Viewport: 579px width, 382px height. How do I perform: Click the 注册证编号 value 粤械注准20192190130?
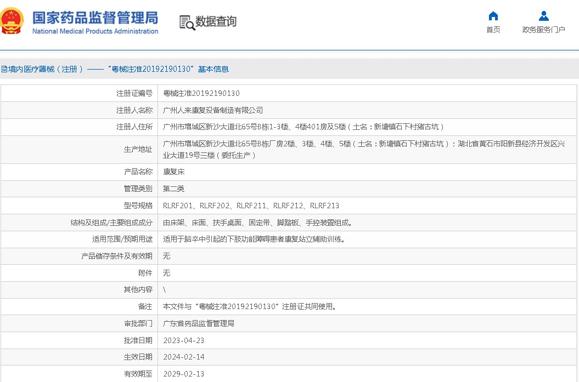pos(201,93)
